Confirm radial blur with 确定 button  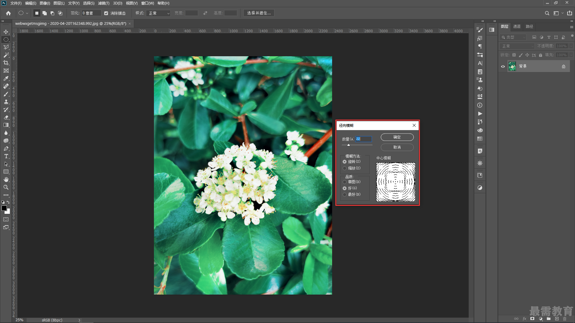point(397,137)
